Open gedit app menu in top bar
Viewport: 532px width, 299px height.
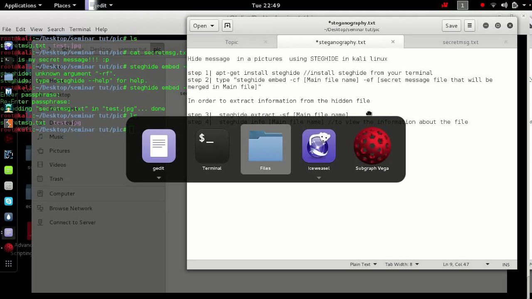pos(99,5)
